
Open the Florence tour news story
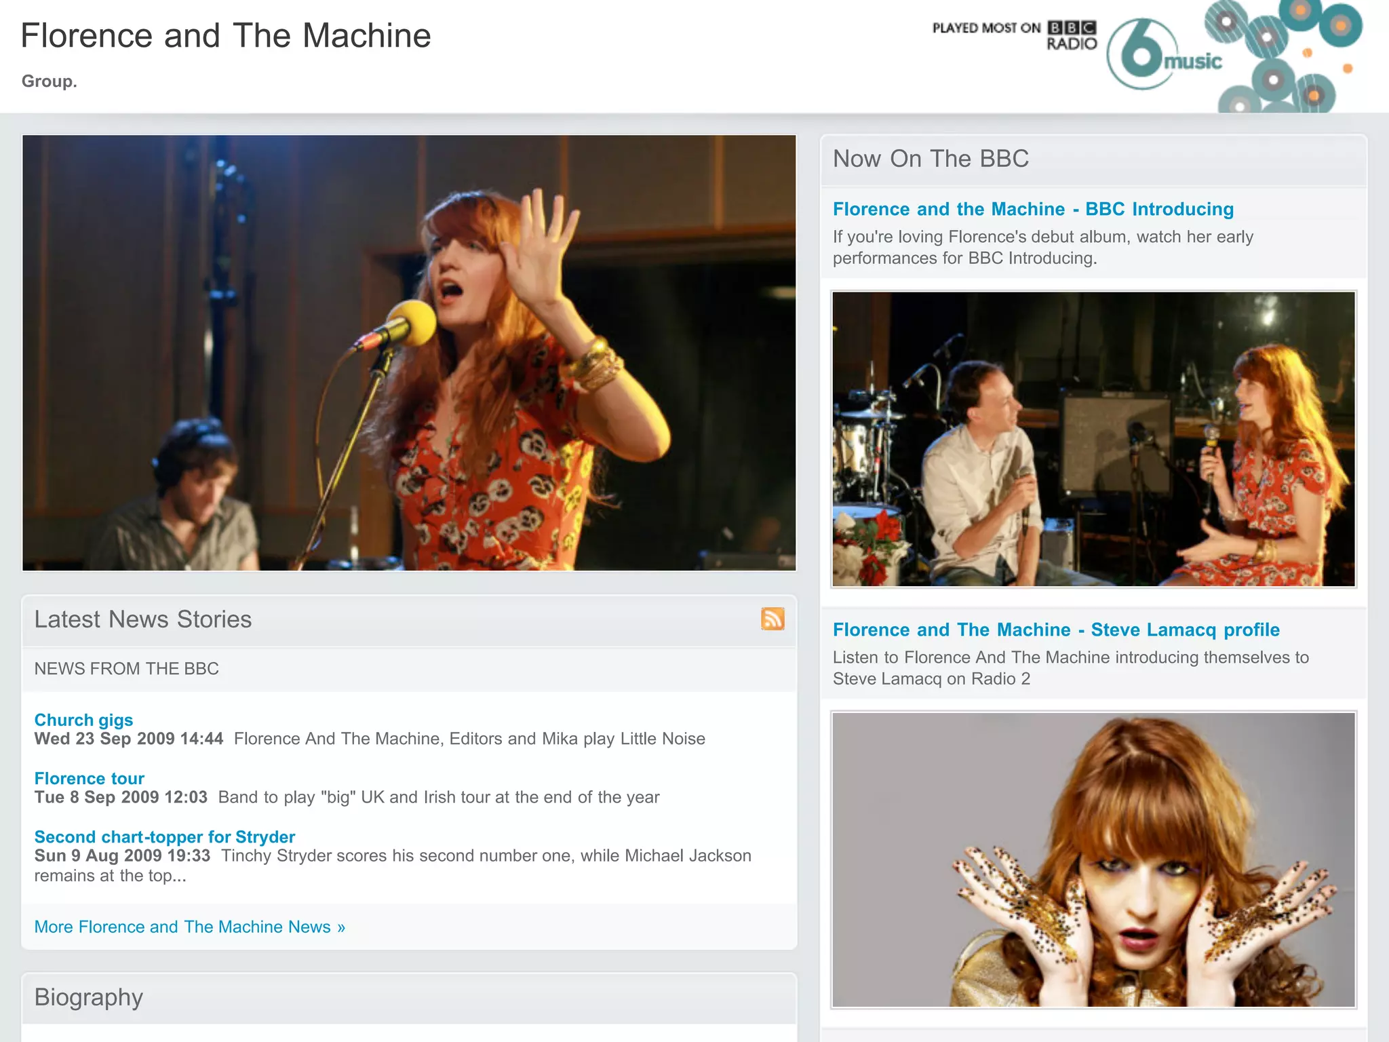[90, 778]
